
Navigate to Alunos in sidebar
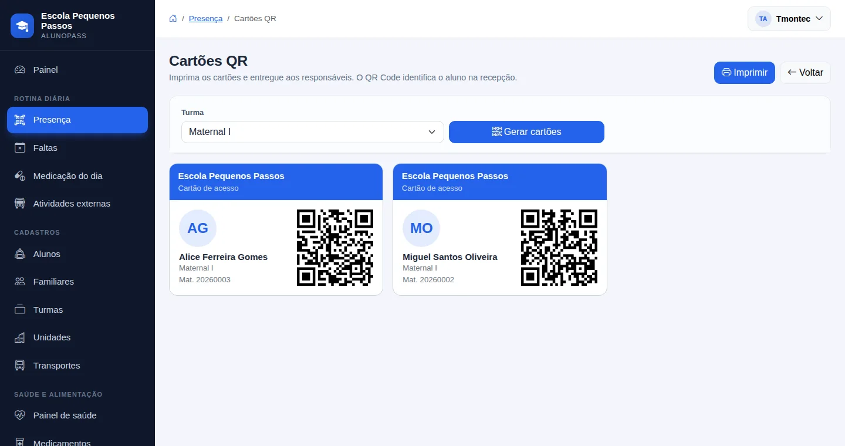point(77,254)
